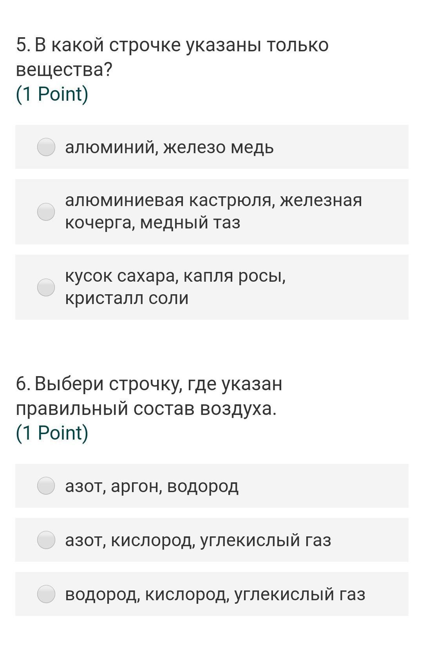
Task: Choose radio for 'азот, кислород, углекислый газ'
Action: 46,540
